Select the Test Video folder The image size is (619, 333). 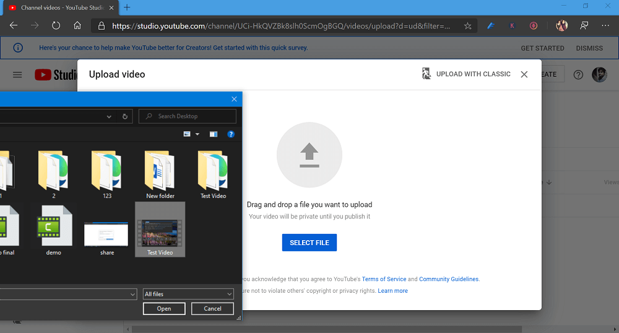tap(213, 175)
